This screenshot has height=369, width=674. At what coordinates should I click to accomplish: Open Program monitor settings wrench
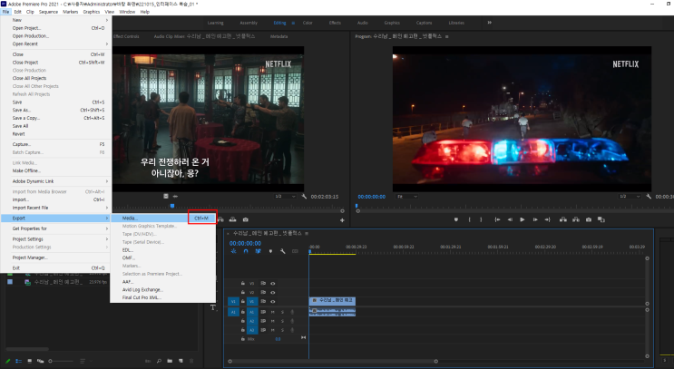[649, 197]
